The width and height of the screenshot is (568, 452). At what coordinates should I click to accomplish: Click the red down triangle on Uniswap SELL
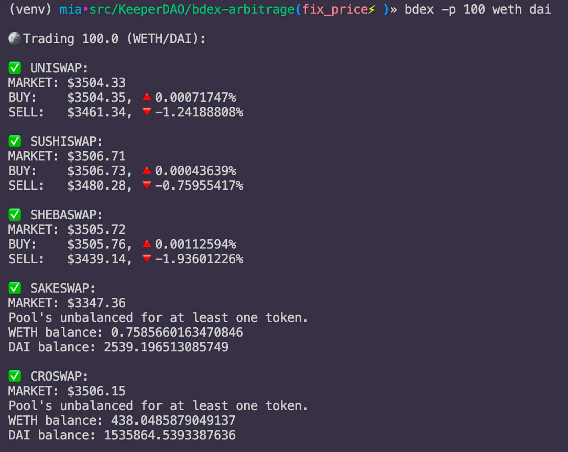click(147, 112)
